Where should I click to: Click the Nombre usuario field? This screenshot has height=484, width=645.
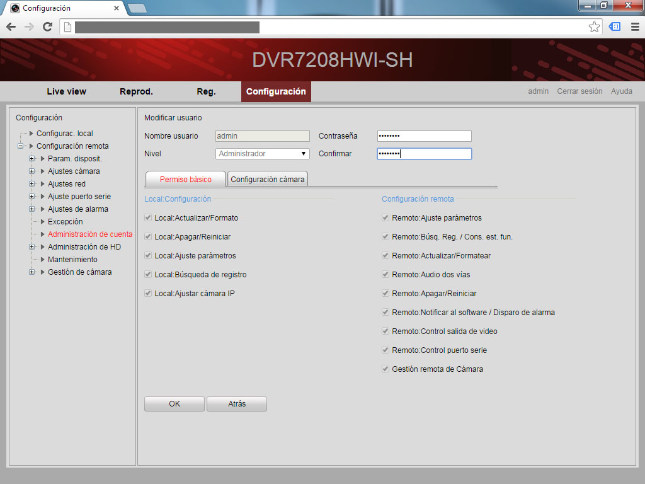pyautogui.click(x=263, y=136)
